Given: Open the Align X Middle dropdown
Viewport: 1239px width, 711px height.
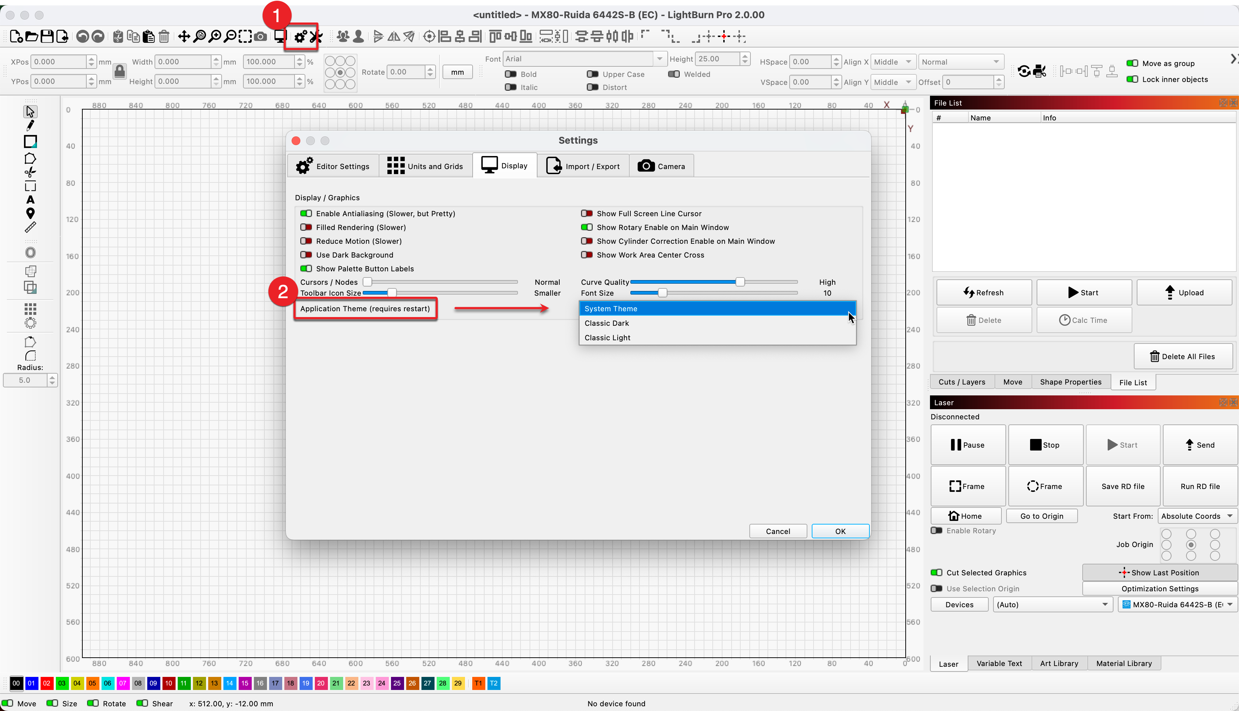Looking at the screenshot, I should coord(893,62).
